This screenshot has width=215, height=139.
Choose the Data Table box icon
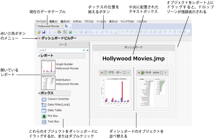tap(44, 110)
